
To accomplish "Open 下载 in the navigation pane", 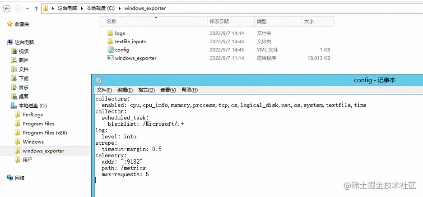I will point(24,78).
